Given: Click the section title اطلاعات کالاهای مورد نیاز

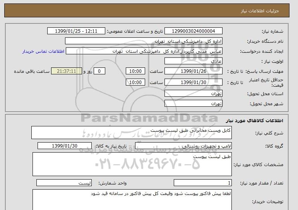Looking at the screenshot, I should [255, 121].
